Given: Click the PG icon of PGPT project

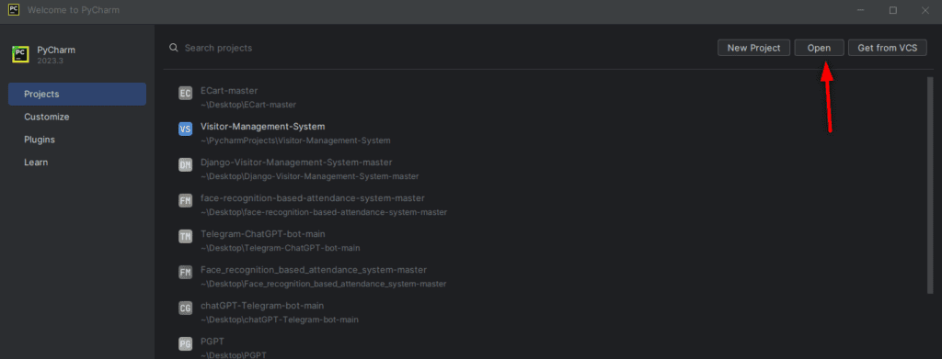Looking at the screenshot, I should [186, 343].
